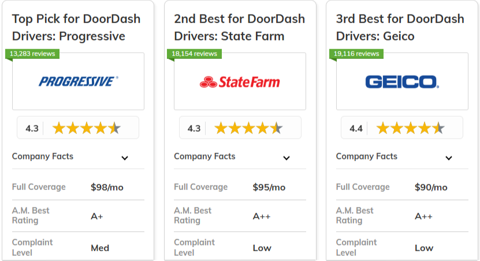This screenshot has height=261, width=480.
Task: Click Geico Low complaint level value
Action: pos(424,248)
